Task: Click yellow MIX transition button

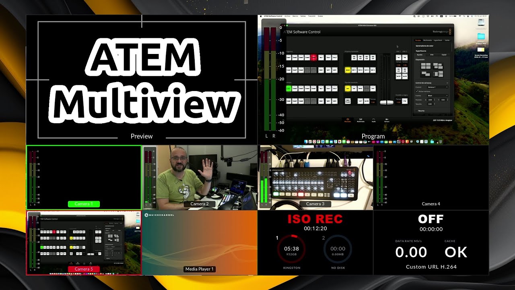Action: click(348, 88)
